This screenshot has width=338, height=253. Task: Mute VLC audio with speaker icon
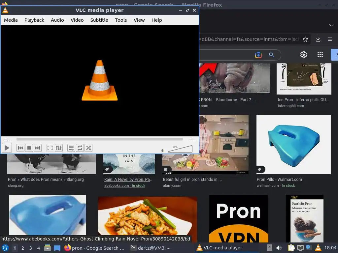[163, 150]
